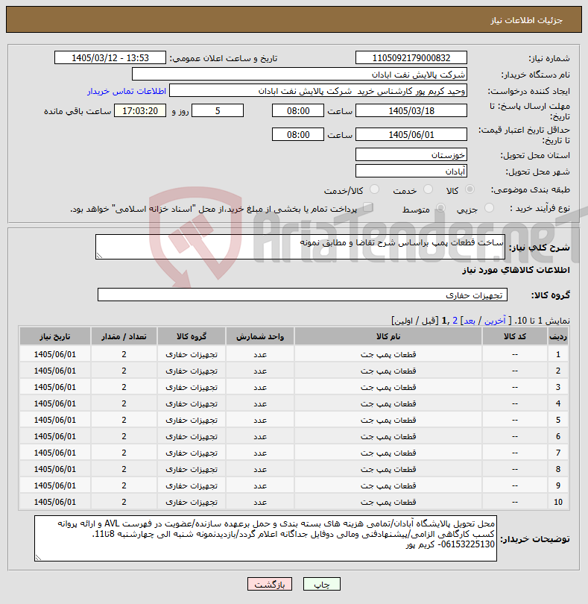Select the خدمت radio button

click(x=428, y=189)
